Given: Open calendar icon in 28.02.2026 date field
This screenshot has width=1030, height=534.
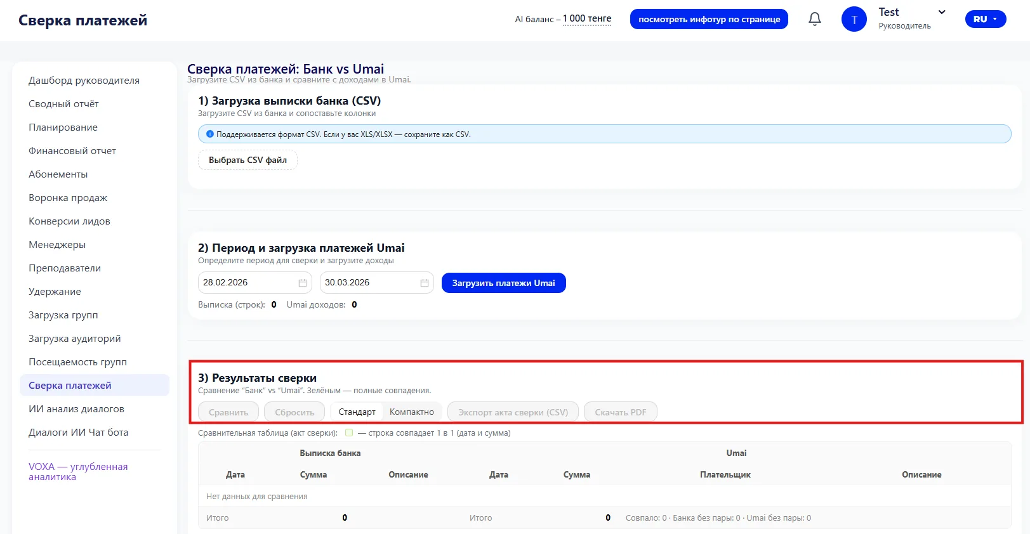Looking at the screenshot, I should [x=303, y=283].
